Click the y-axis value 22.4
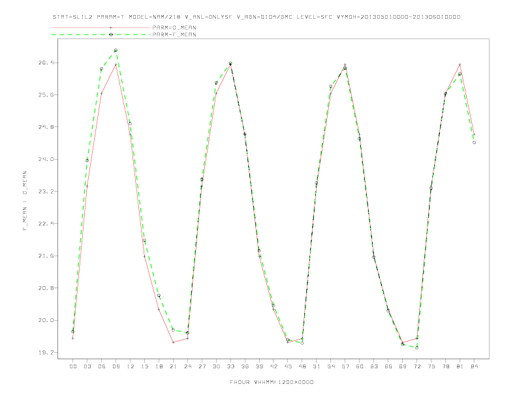The width and height of the screenshot is (517, 399). click(46, 224)
